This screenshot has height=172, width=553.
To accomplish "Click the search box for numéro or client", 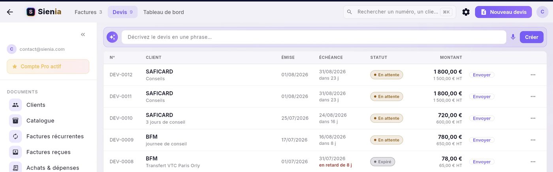I will (x=399, y=12).
